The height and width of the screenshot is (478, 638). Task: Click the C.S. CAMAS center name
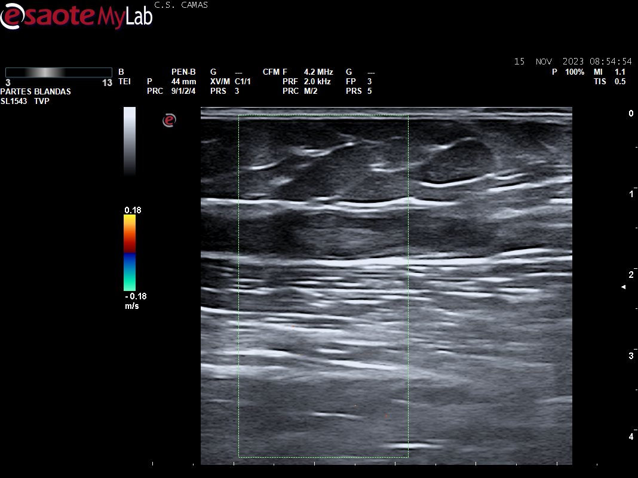pos(181,5)
